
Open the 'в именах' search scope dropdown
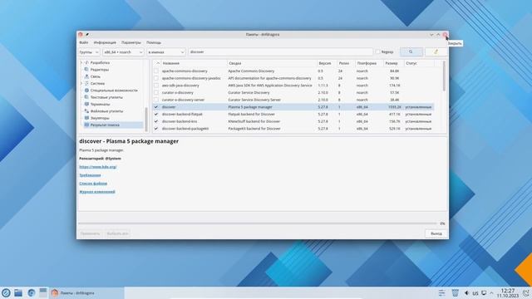tap(166, 52)
